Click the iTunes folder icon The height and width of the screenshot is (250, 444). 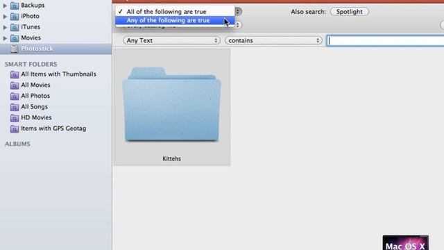[15, 27]
